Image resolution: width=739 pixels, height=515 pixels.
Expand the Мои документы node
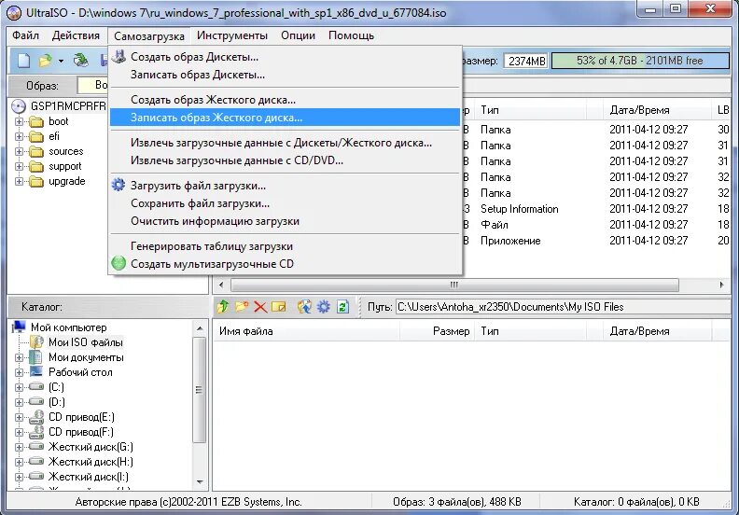(x=19, y=357)
